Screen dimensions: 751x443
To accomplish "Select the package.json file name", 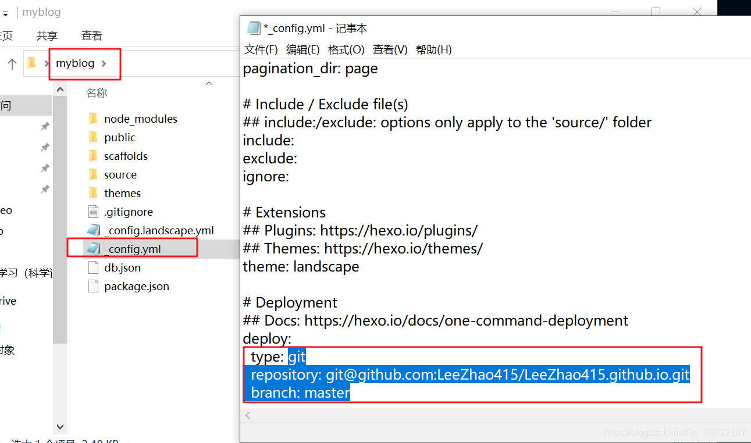I will (137, 286).
